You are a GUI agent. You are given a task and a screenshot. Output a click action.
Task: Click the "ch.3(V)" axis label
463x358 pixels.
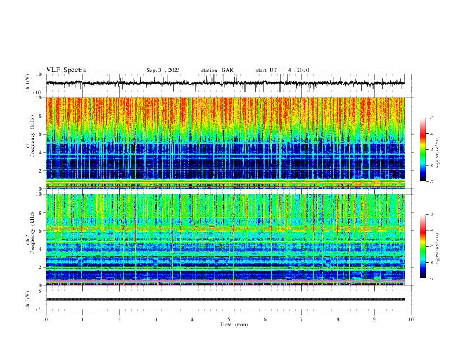pos(28,300)
